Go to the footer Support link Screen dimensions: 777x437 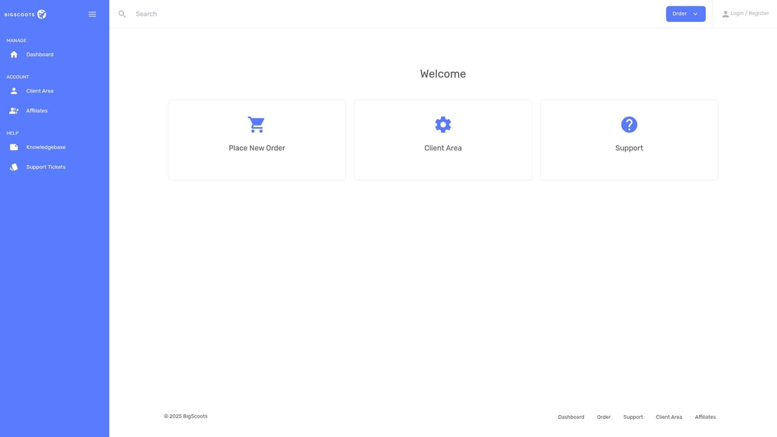click(x=633, y=417)
